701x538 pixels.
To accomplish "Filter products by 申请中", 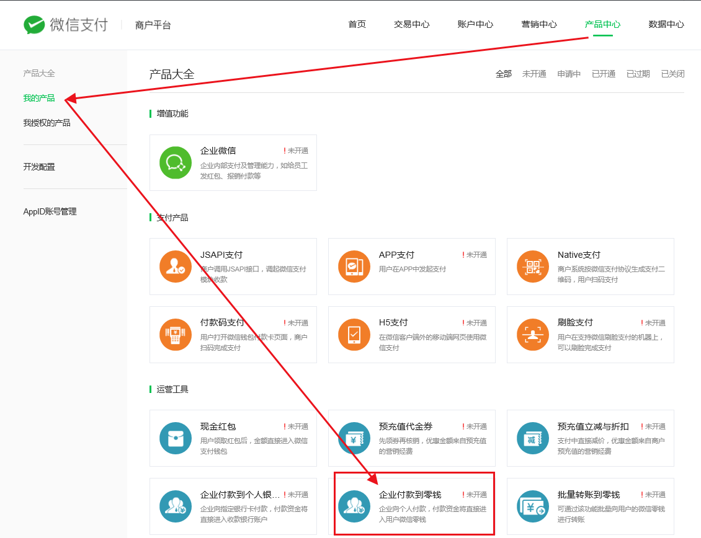I will coord(569,74).
